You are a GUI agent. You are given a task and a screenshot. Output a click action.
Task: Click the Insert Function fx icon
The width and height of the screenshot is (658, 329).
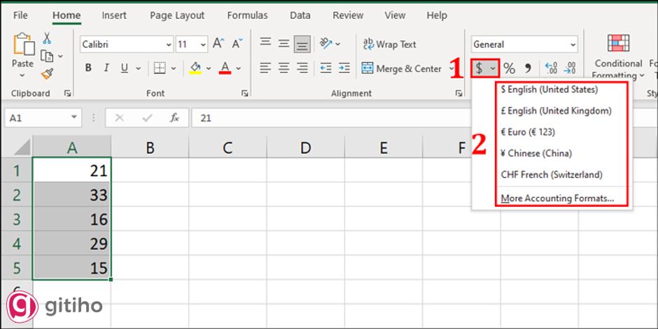pos(175,118)
